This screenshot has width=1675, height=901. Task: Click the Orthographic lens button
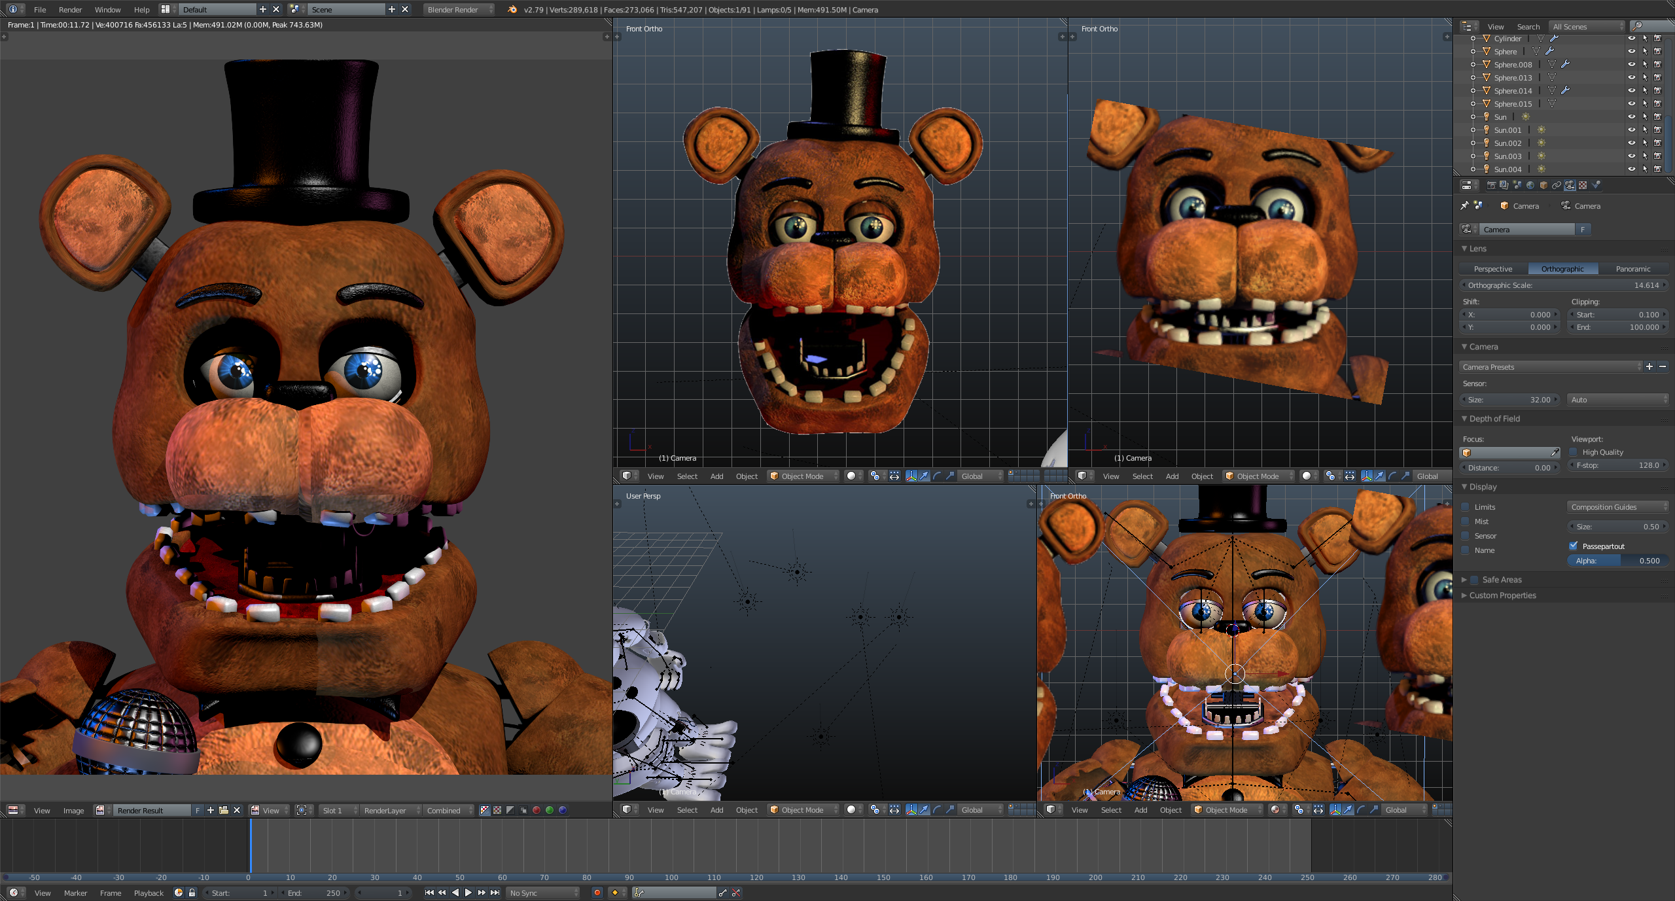(1563, 268)
